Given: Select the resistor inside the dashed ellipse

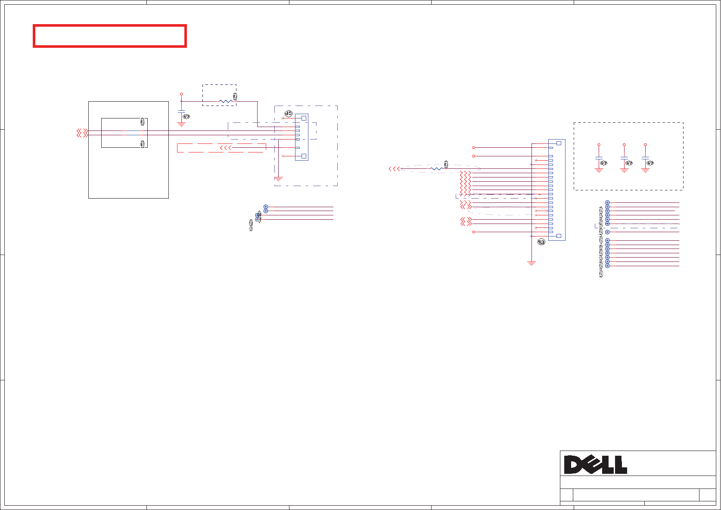Looking at the screenshot, I should tap(436, 169).
